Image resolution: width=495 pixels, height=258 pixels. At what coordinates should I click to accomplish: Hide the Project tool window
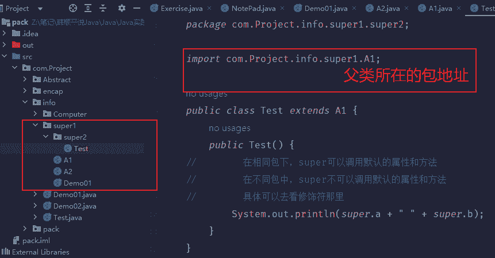(x=137, y=9)
